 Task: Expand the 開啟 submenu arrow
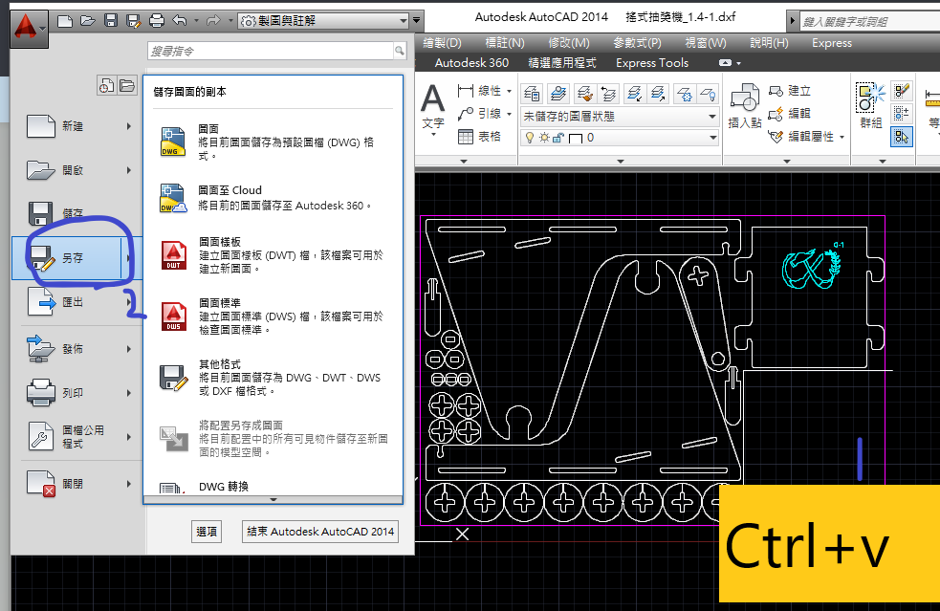coord(129,170)
